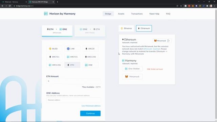
Task: Close the Harmony ONE-ETH Bridge tab
Action: [53, 2]
